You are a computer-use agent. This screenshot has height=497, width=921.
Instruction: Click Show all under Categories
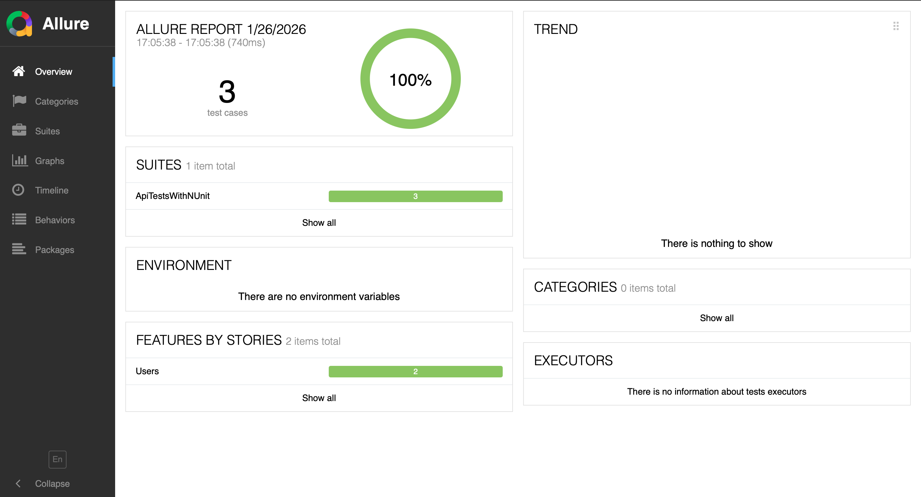[x=716, y=318]
